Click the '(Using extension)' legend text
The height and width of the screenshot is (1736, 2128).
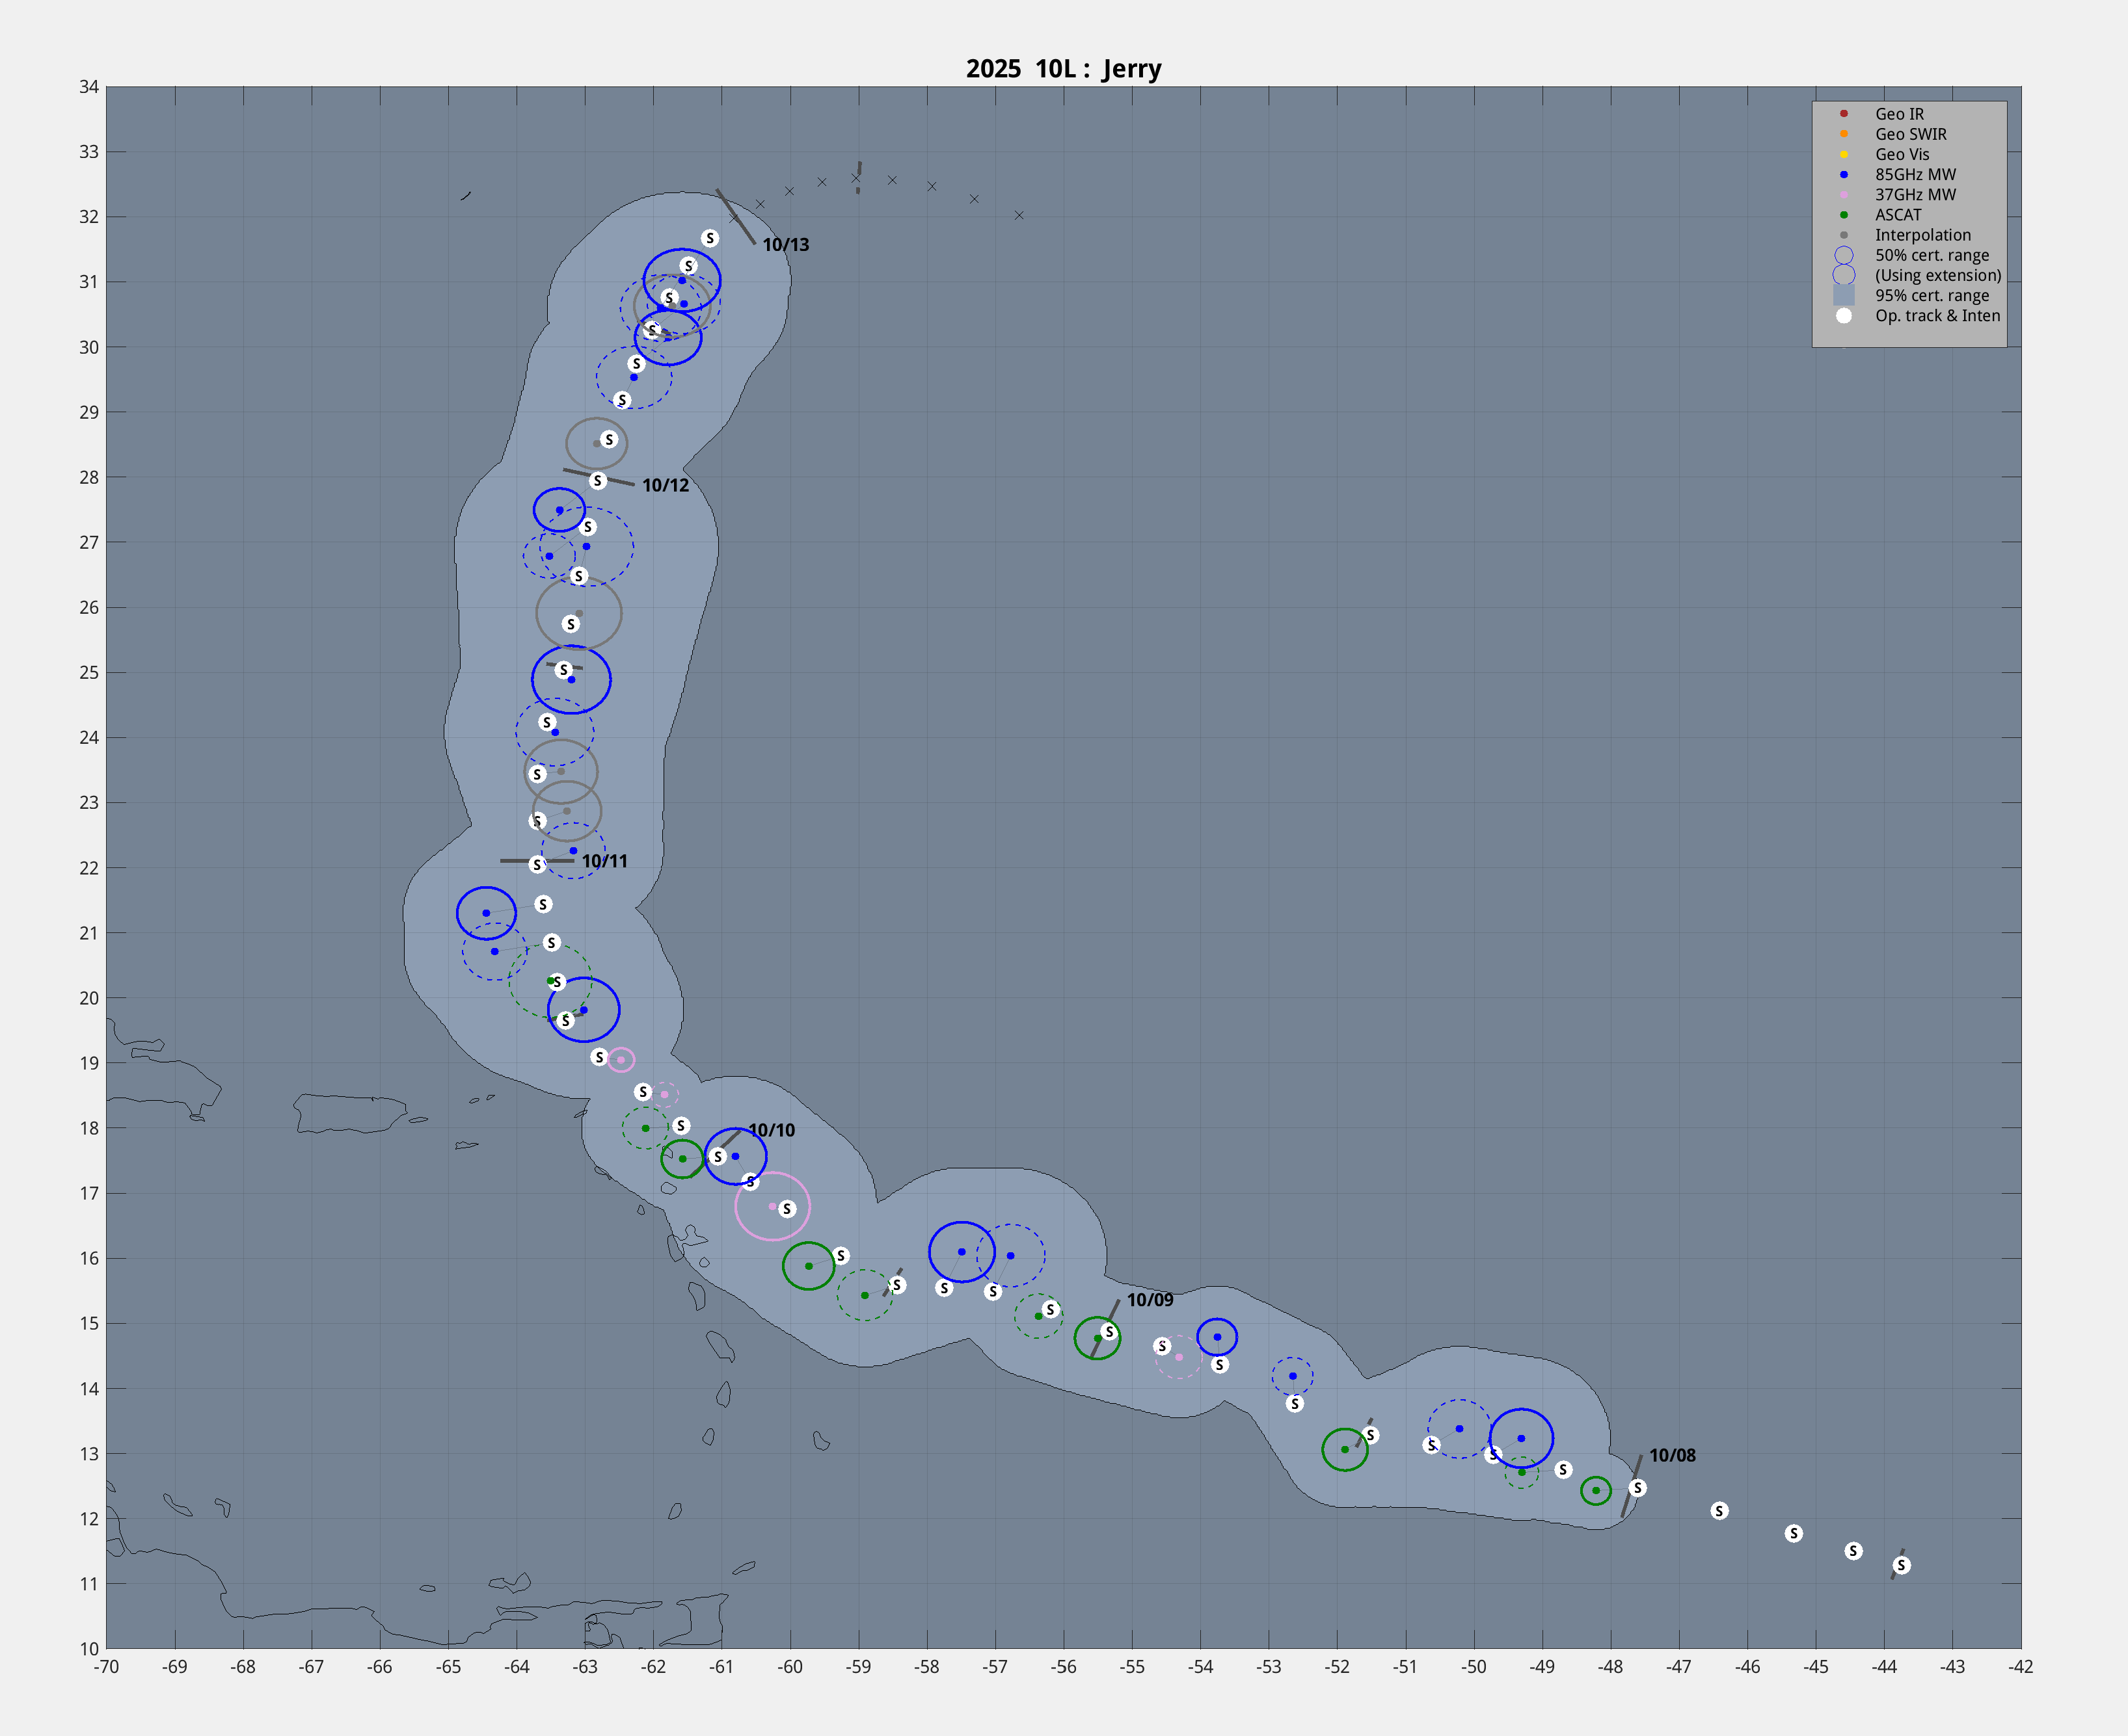tap(1937, 275)
